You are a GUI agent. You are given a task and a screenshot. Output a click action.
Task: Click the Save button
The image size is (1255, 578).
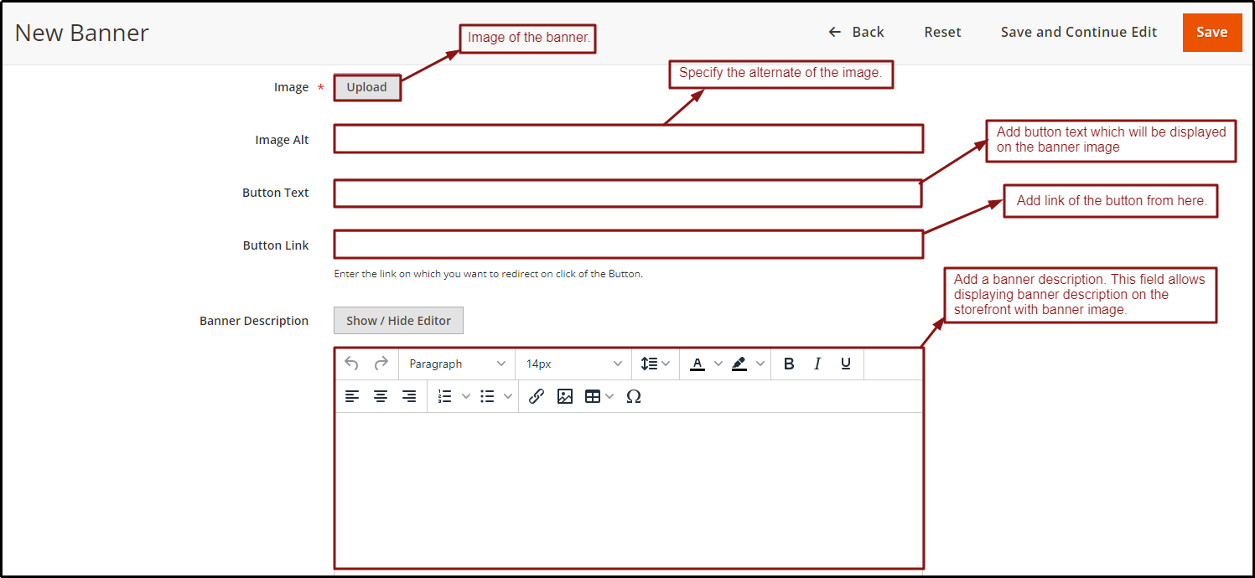1212,32
